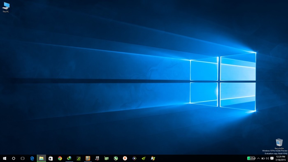Open Internet Download Manager globe icon
Image resolution: width=288 pixels, height=162 pixels.
pos(69,158)
